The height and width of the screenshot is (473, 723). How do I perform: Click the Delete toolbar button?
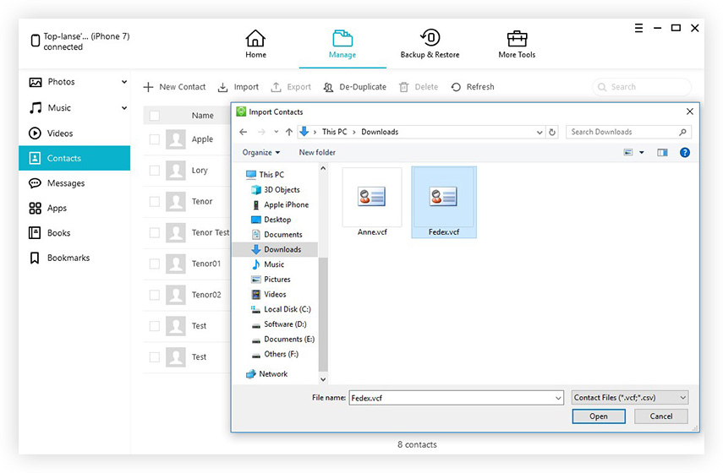tap(419, 87)
